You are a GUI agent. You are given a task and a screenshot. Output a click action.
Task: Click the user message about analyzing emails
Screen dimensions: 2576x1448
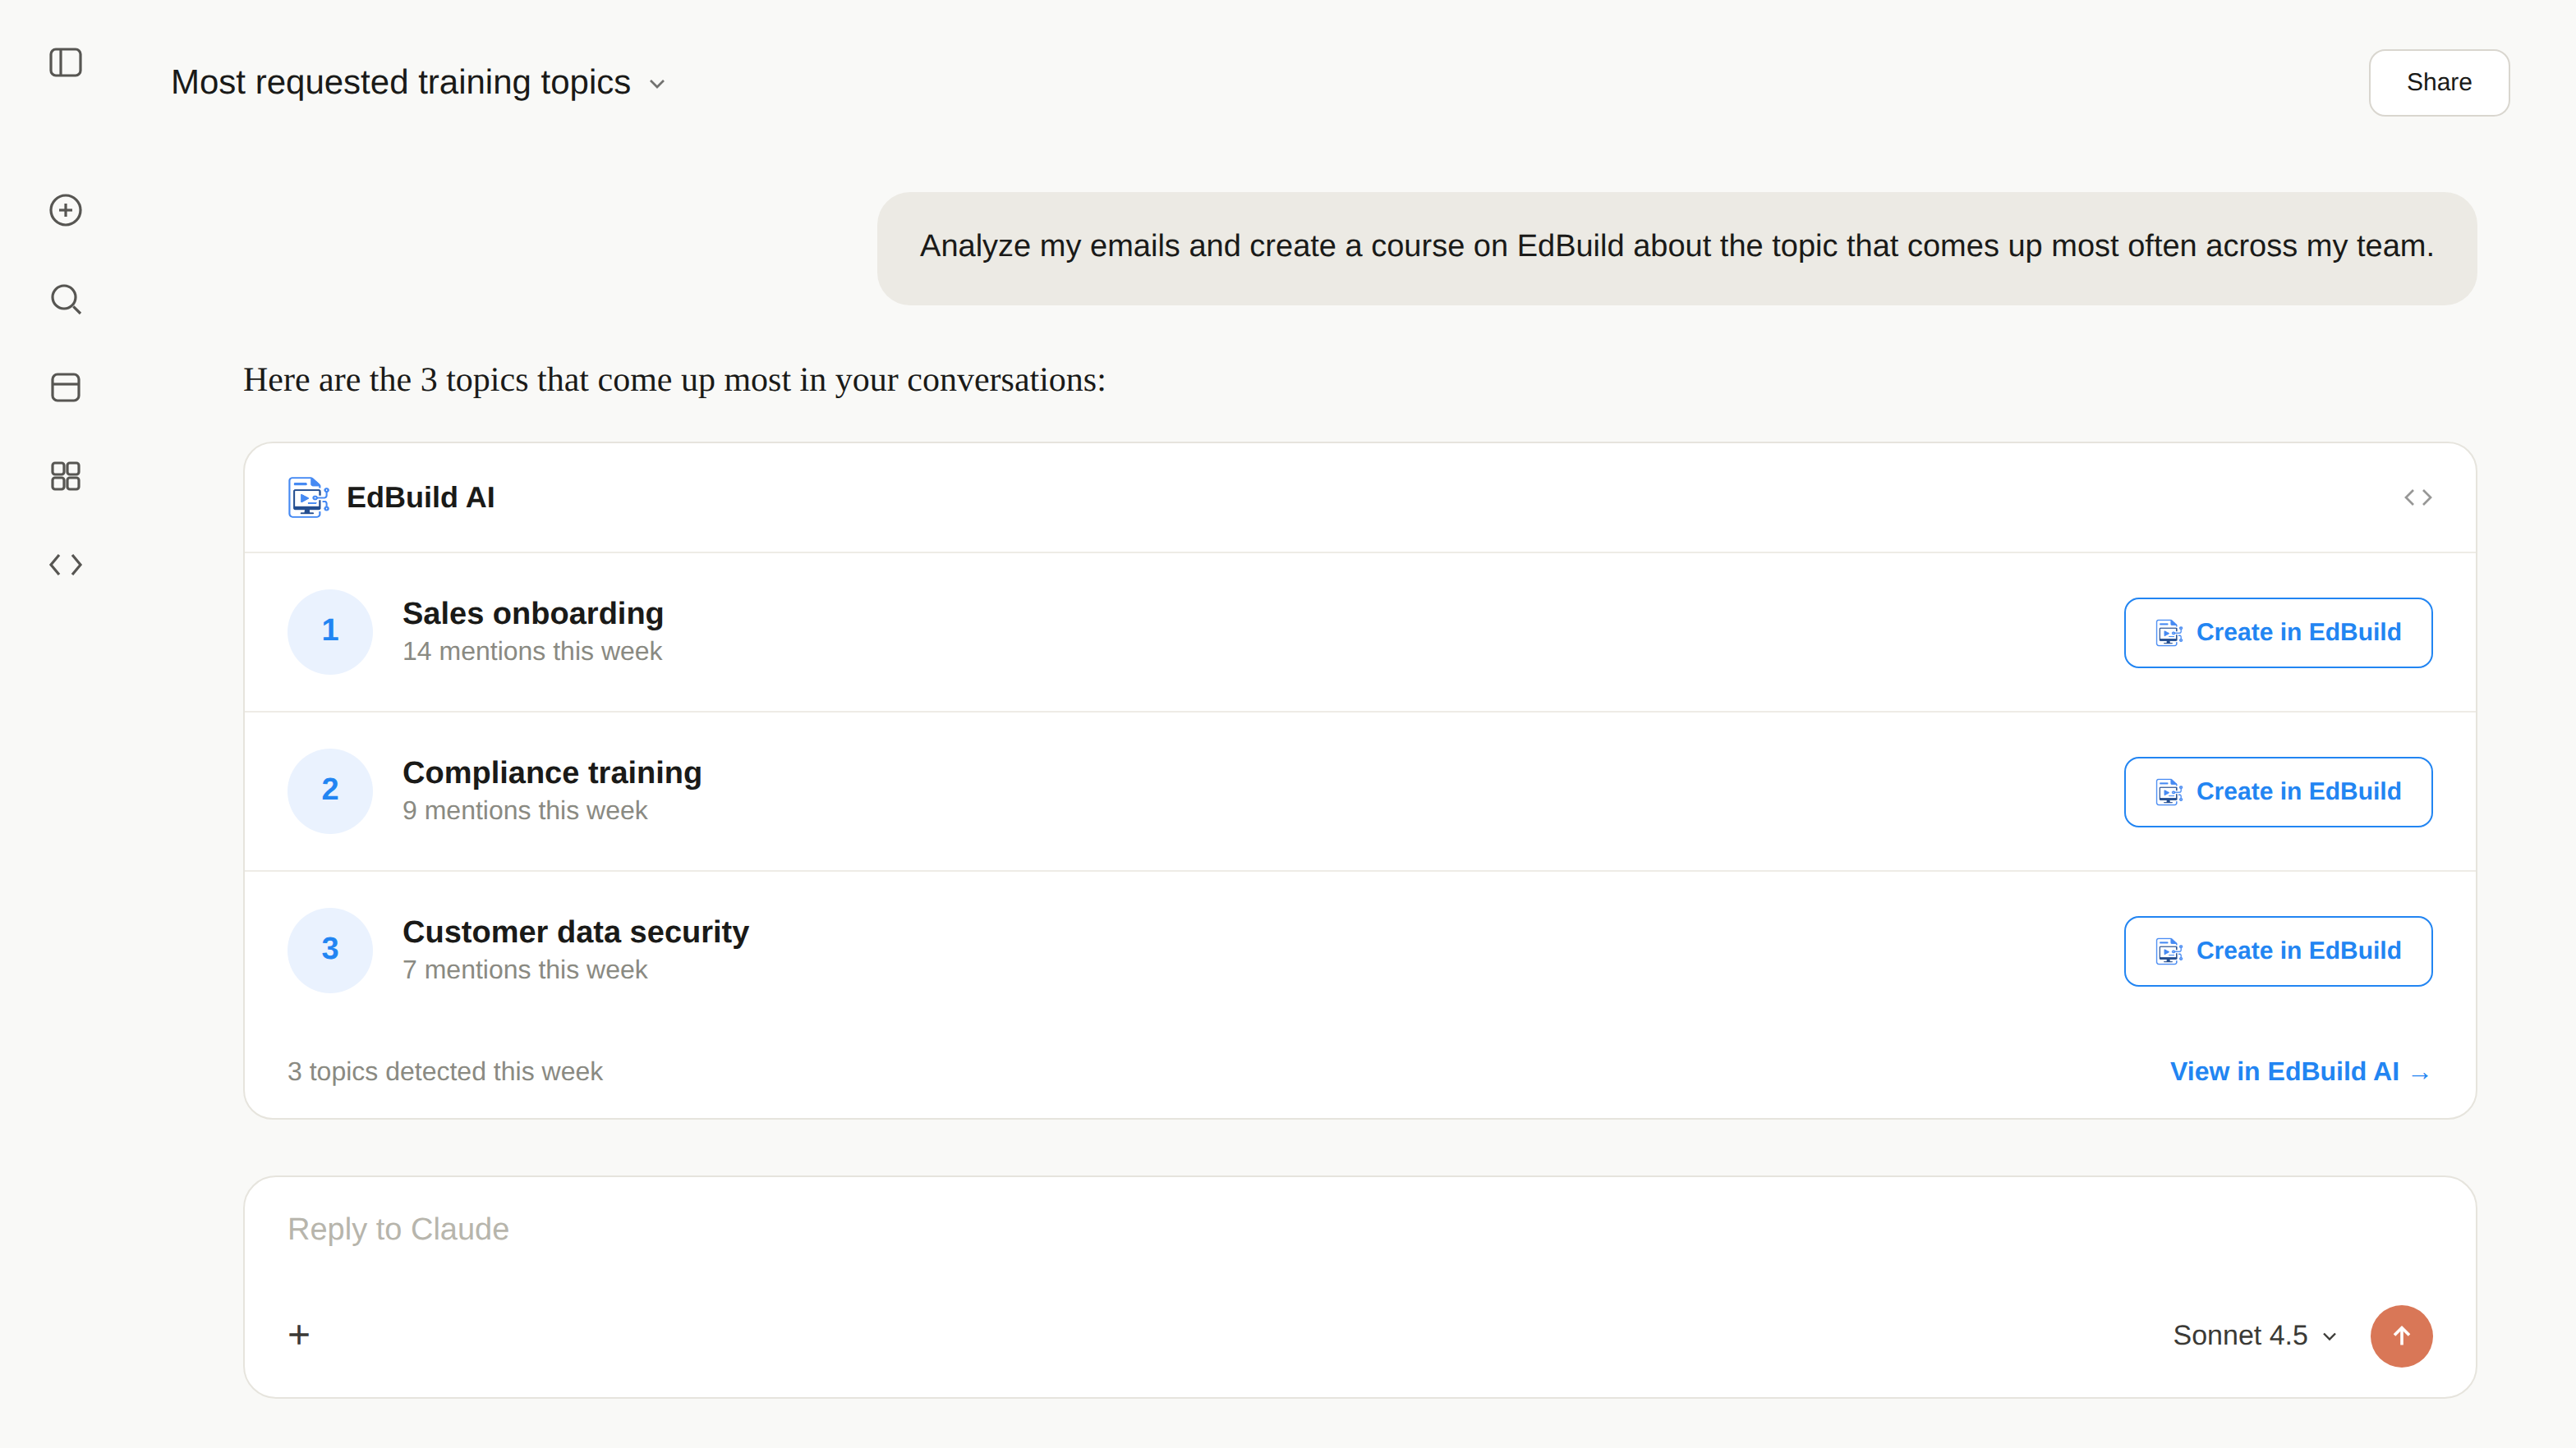click(1677, 247)
